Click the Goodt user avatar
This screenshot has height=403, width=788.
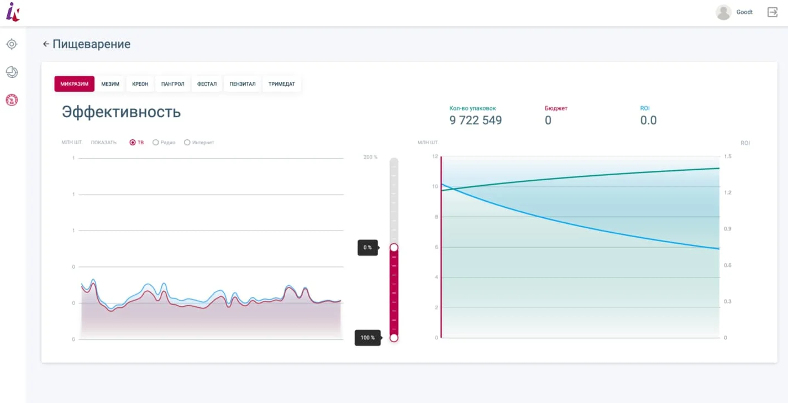point(723,12)
